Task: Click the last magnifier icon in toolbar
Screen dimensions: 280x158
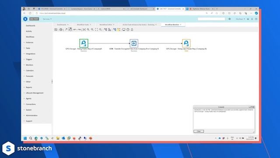Action: click(101, 29)
